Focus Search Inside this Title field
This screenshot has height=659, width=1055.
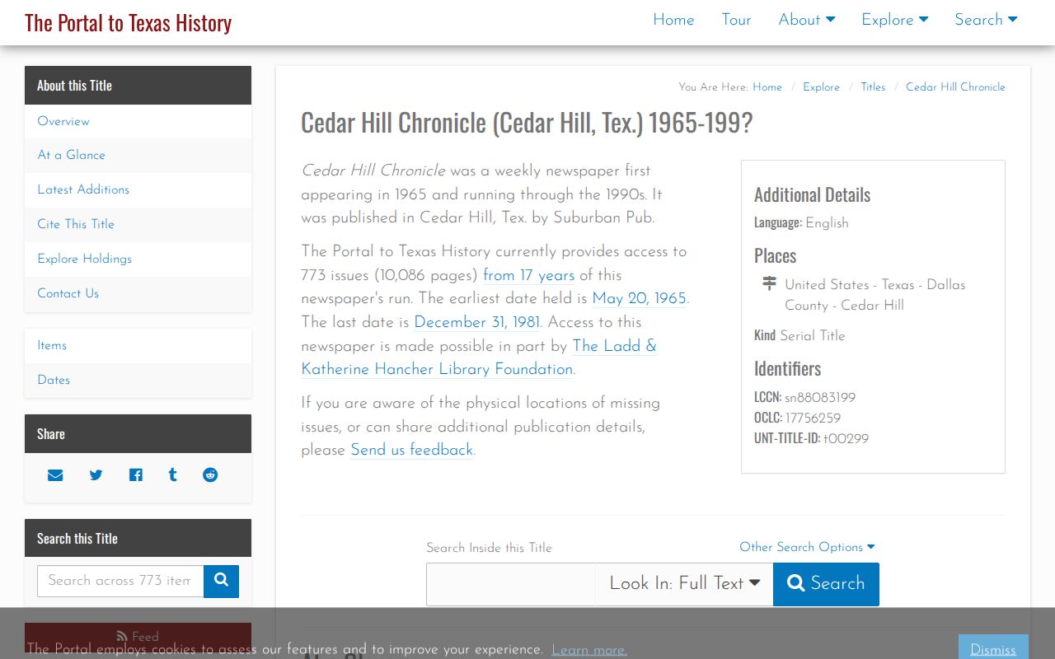[x=510, y=584]
